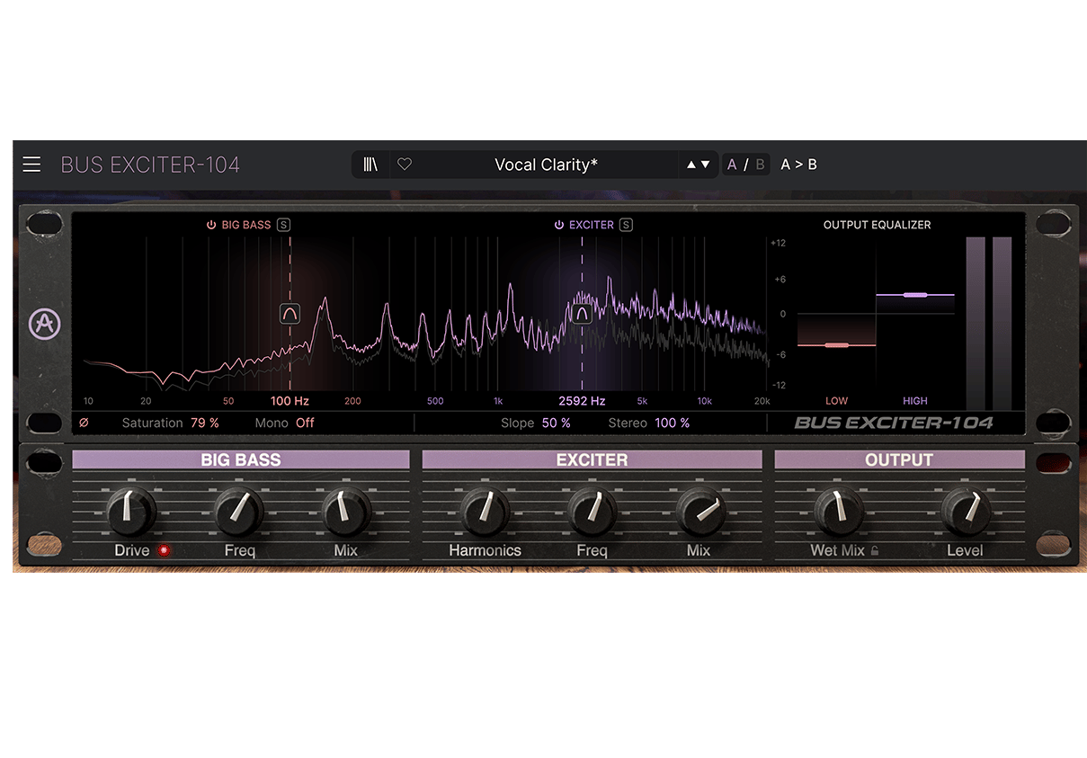The width and height of the screenshot is (1087, 758).
Task: Switch to the A state slot
Action: (732, 165)
